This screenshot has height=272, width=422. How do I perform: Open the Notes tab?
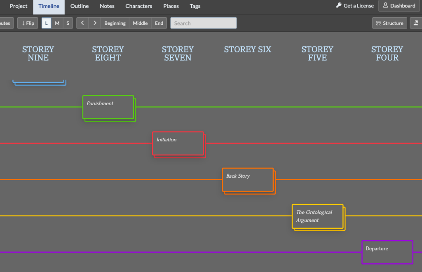click(x=107, y=6)
